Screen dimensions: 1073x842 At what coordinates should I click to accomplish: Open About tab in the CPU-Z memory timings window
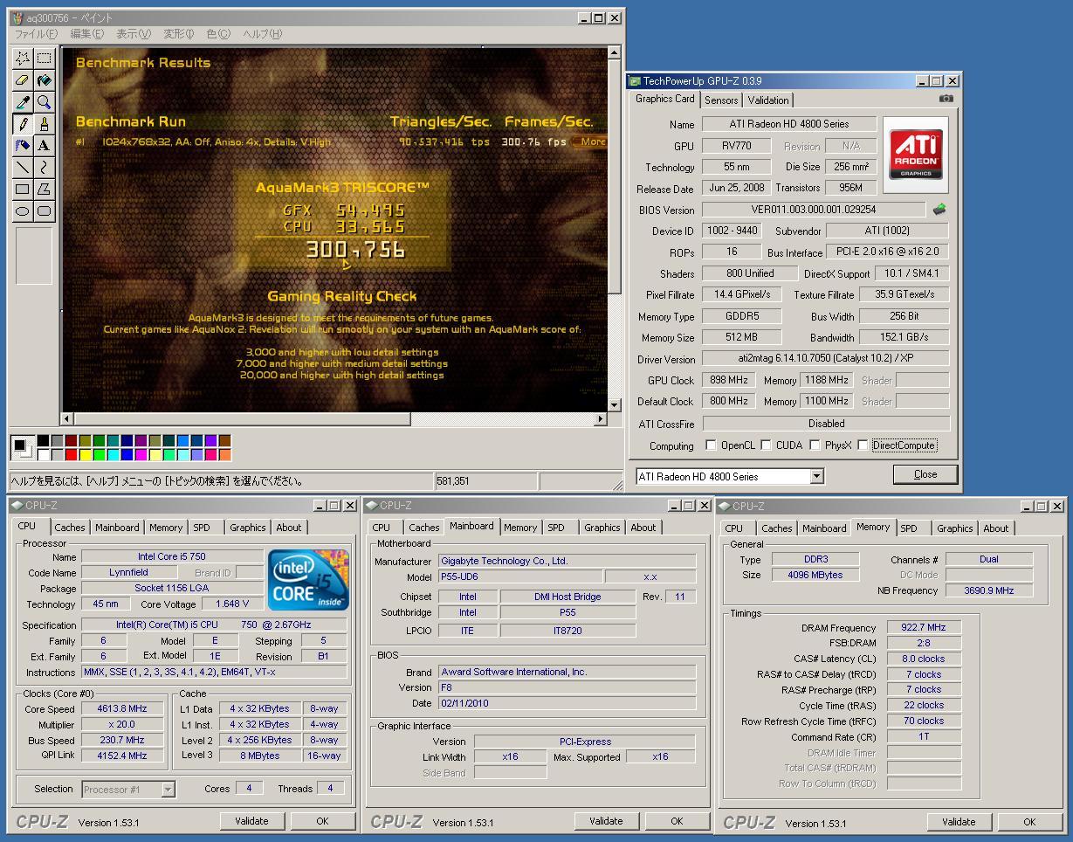click(996, 528)
